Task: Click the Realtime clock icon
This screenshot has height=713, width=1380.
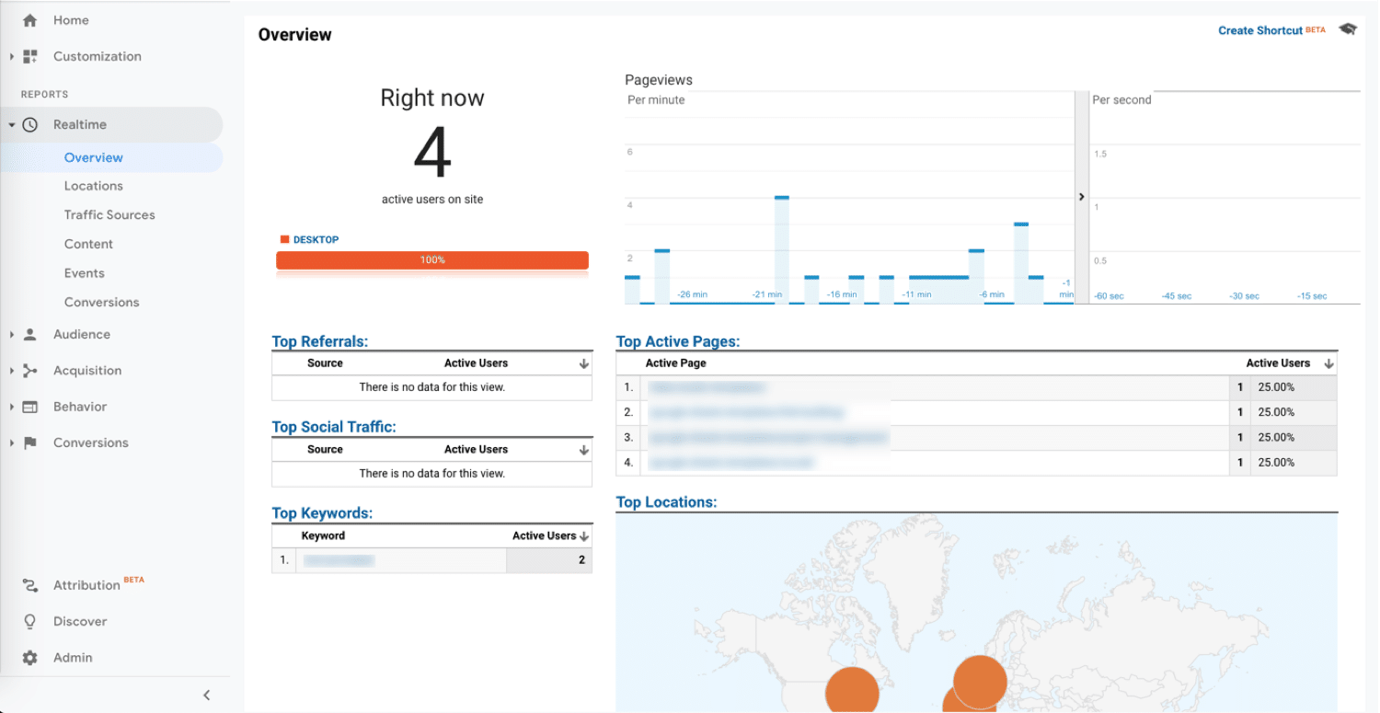Action: [x=29, y=124]
